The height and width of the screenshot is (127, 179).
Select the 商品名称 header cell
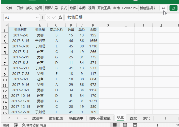(56, 30)
